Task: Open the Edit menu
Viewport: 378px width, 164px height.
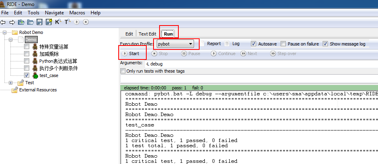Action: [x=18, y=13]
